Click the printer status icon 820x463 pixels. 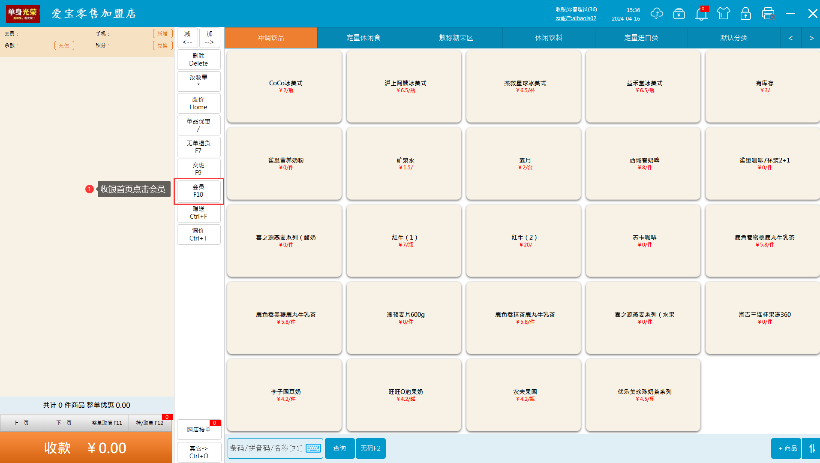click(768, 14)
